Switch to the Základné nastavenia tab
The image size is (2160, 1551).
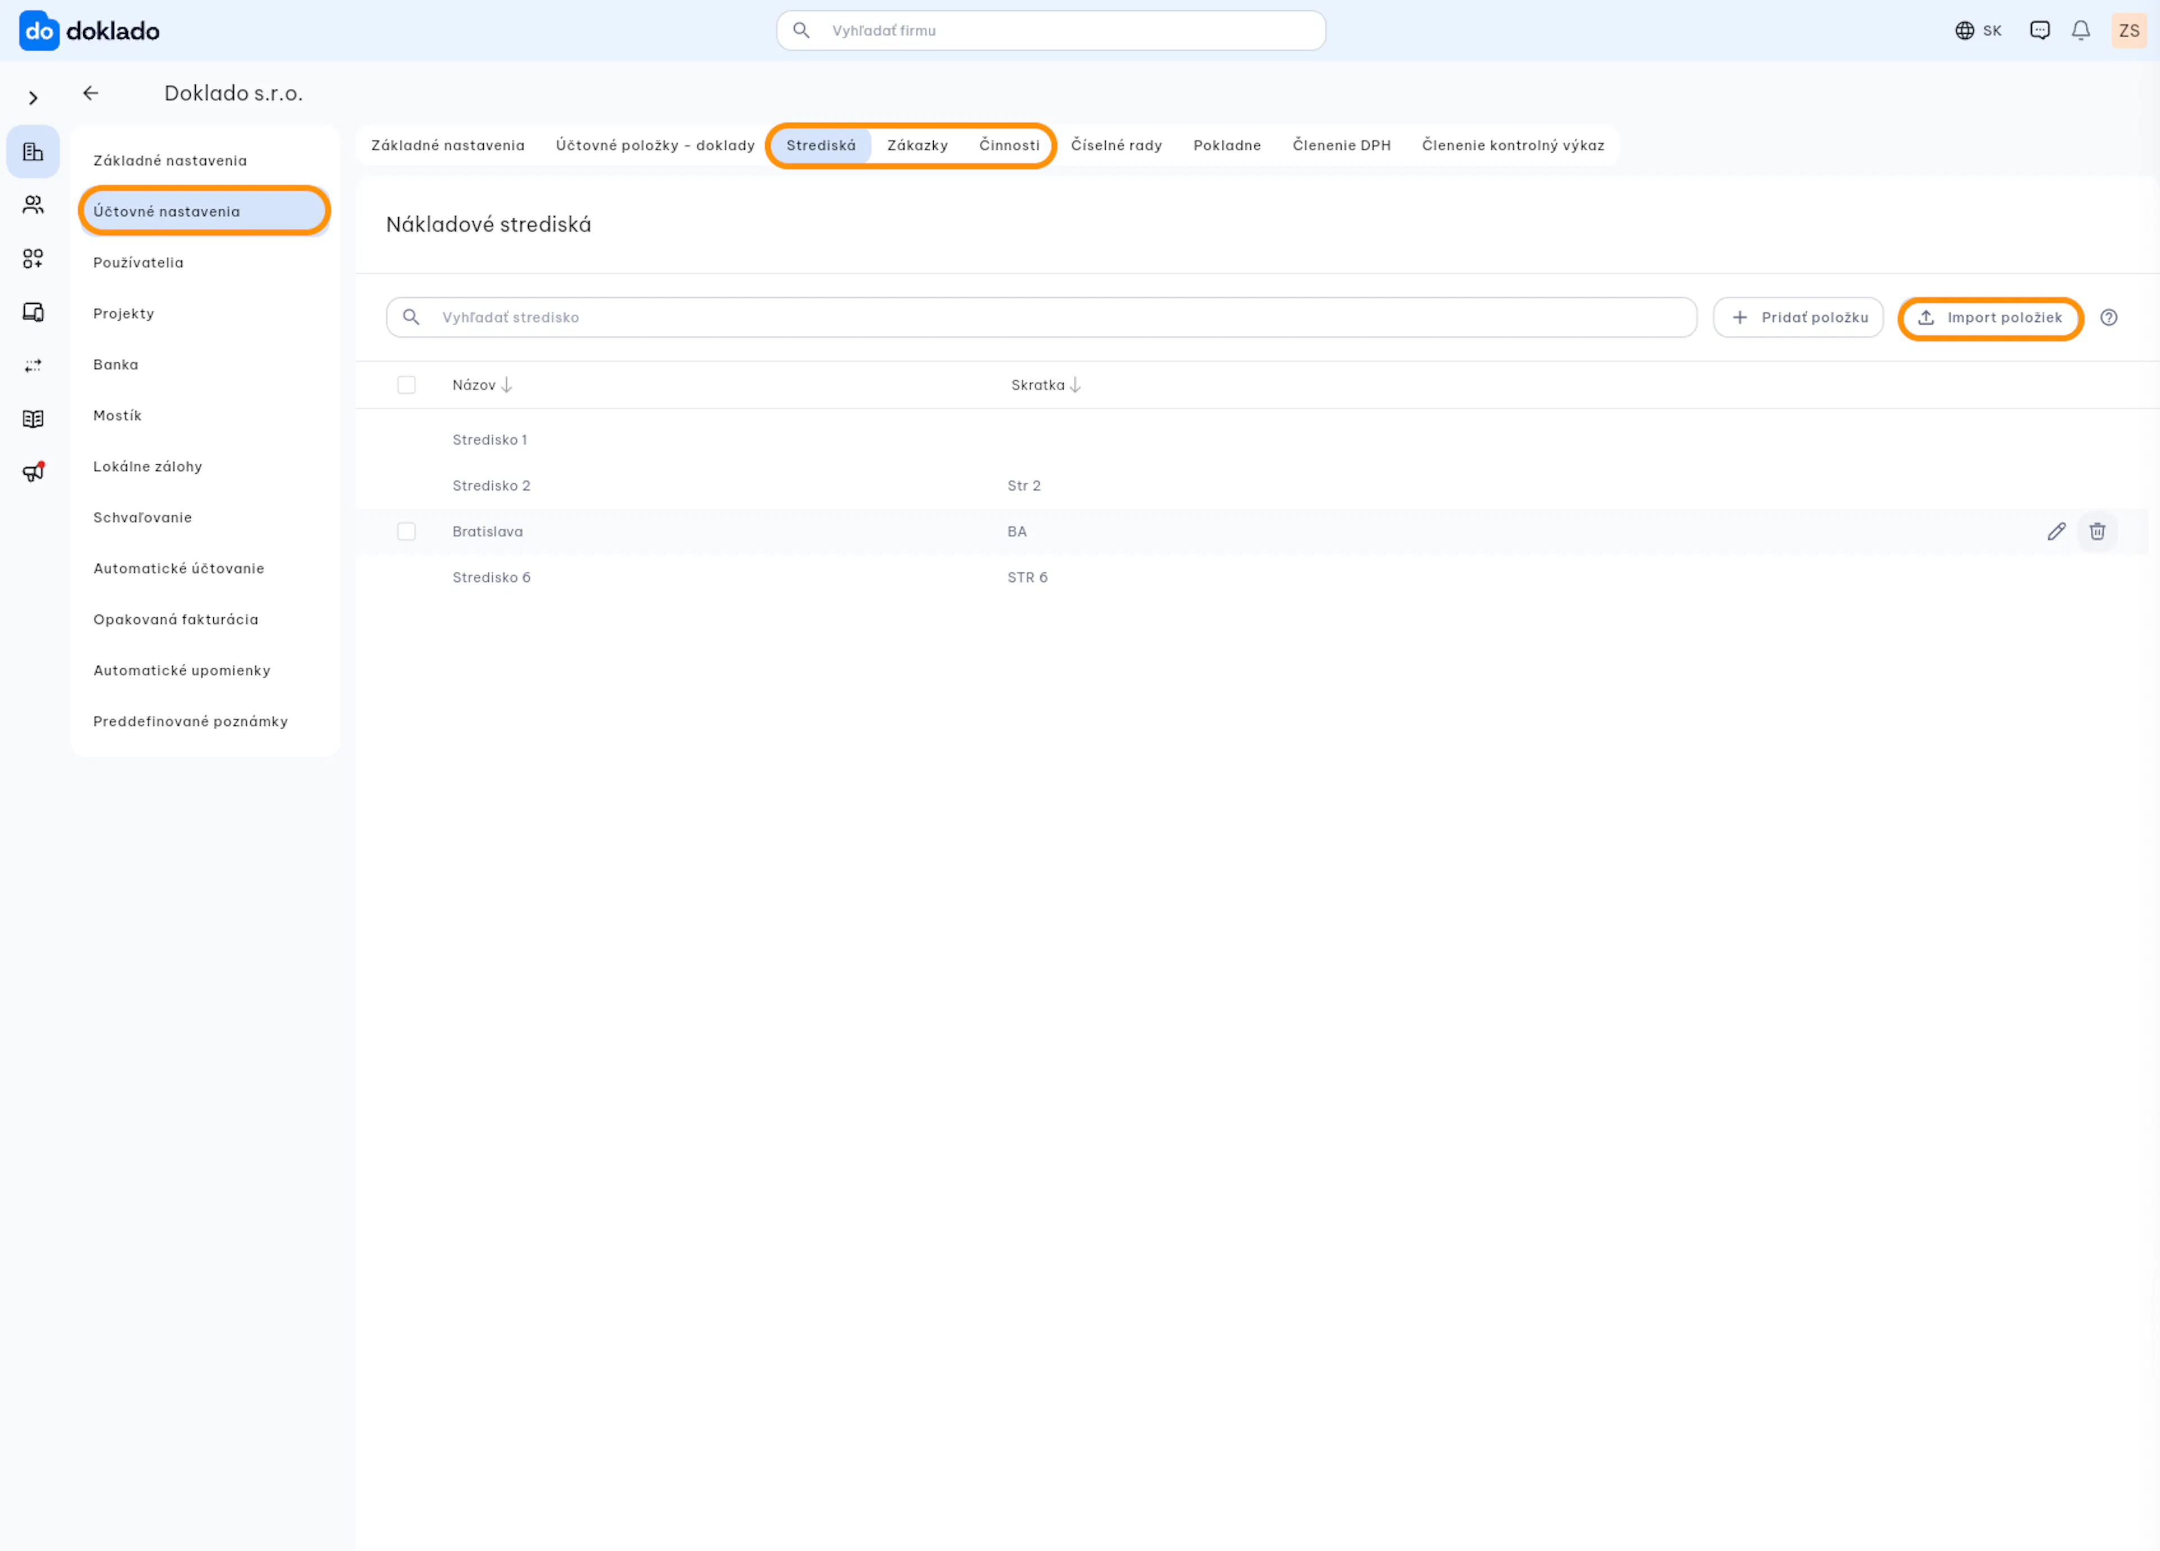(x=448, y=145)
